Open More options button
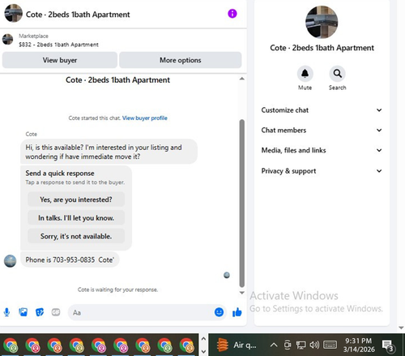Viewport: 405px width, 356px height. pos(181,60)
